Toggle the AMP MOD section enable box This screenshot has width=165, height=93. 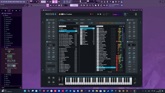(128, 20)
